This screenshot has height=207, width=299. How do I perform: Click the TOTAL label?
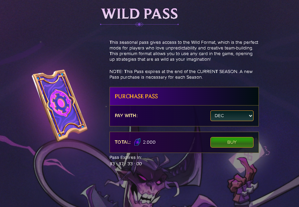pos(122,142)
